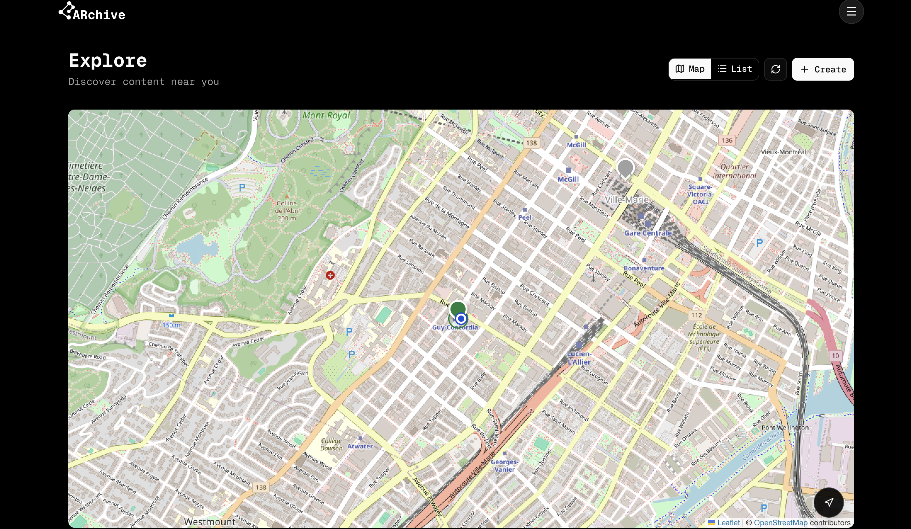Click the Create button
911x529 pixels.
(823, 69)
